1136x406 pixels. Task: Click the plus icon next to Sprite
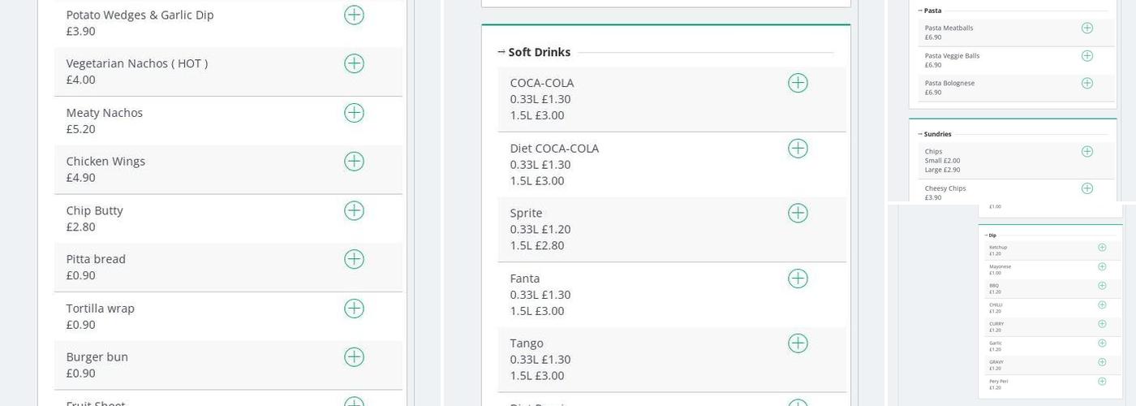click(x=798, y=214)
